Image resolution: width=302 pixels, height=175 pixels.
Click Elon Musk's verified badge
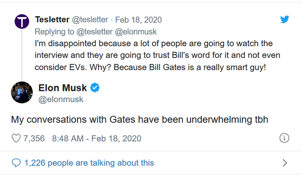click(x=95, y=88)
